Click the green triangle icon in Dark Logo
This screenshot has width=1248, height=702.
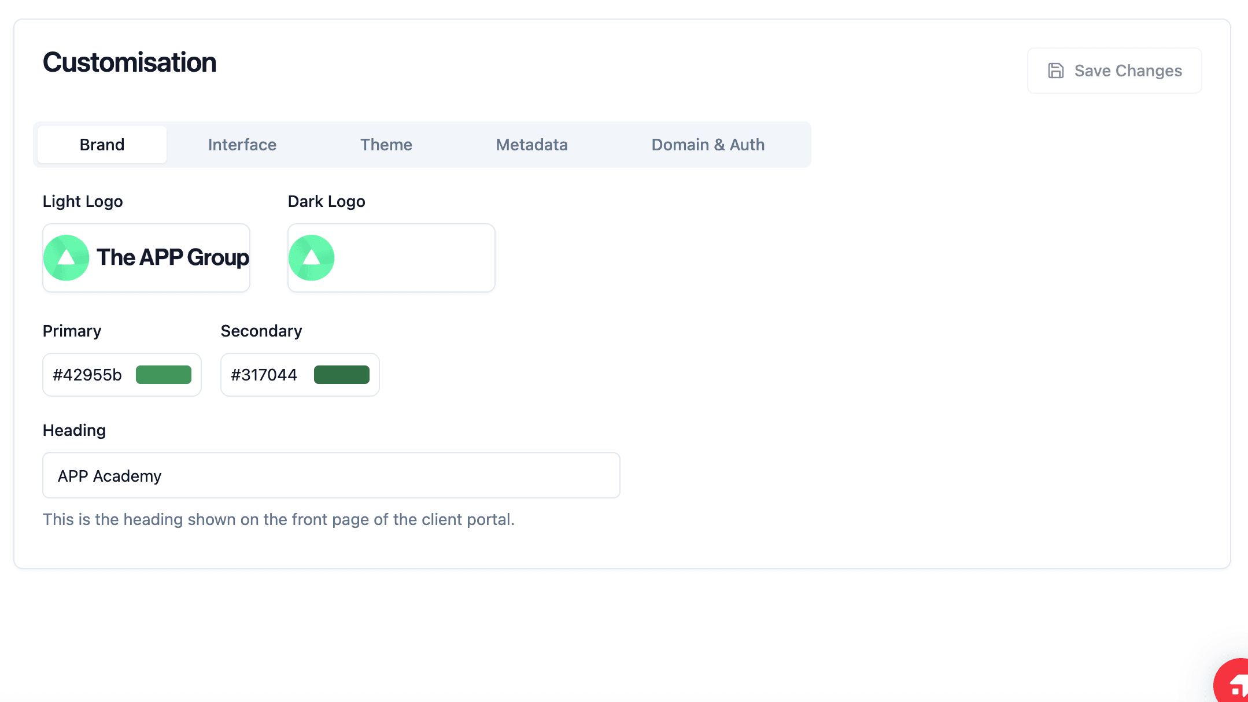312,257
